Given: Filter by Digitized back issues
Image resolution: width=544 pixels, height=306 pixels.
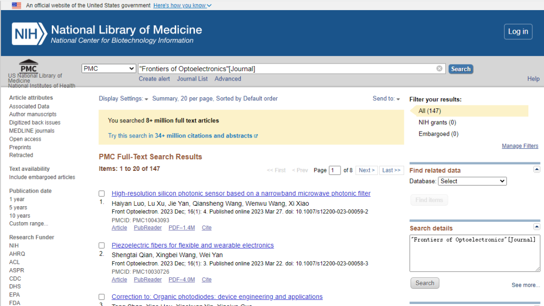Looking at the screenshot, I should [x=35, y=123].
